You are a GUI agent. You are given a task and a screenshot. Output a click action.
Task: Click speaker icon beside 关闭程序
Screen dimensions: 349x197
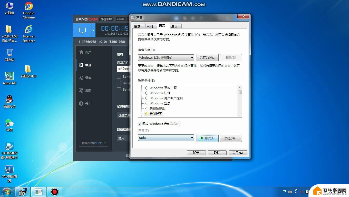pos(146,113)
